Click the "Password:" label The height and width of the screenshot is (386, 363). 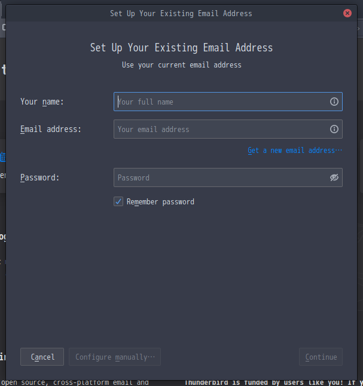pyautogui.click(x=40, y=177)
